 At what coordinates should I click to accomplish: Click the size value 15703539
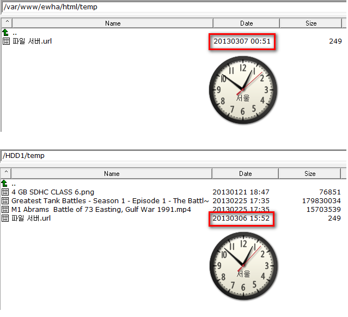pos(323,209)
